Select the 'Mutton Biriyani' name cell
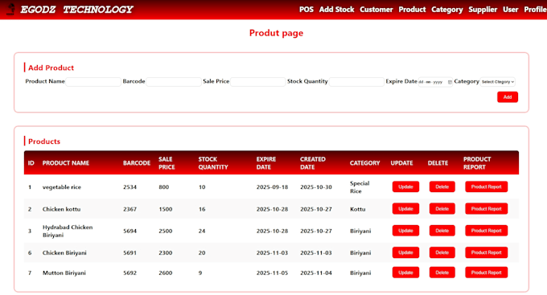The image size is (547, 295). [64, 273]
